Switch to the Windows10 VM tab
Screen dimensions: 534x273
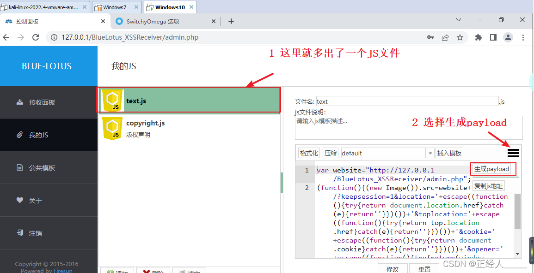(170, 7)
